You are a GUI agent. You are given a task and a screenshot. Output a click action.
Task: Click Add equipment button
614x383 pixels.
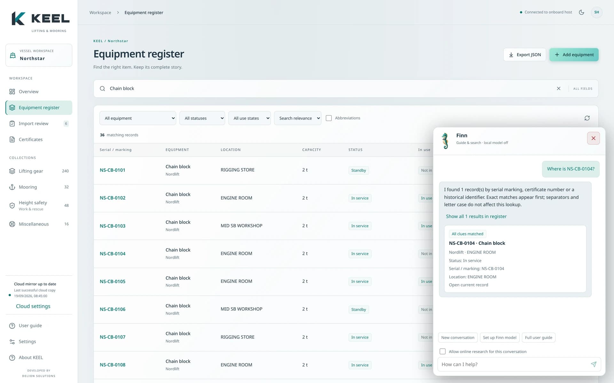tap(574, 55)
